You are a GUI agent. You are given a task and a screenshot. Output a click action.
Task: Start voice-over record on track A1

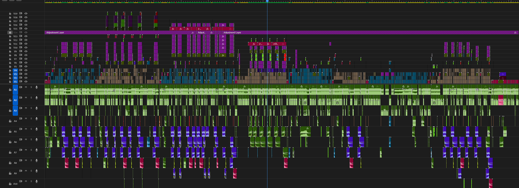37,87
